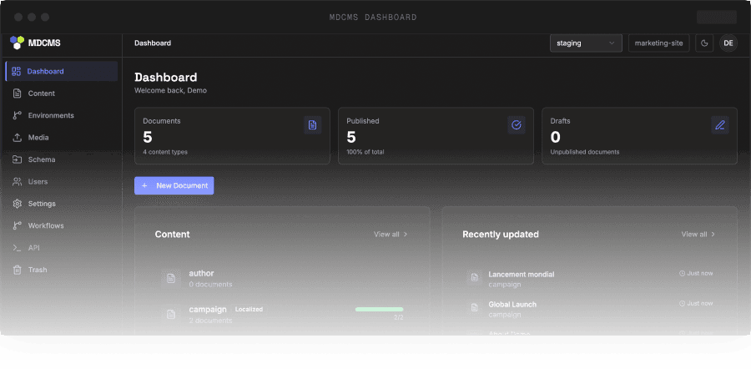
Task: Click the Lancement mondial document icon
Action: tap(475, 277)
